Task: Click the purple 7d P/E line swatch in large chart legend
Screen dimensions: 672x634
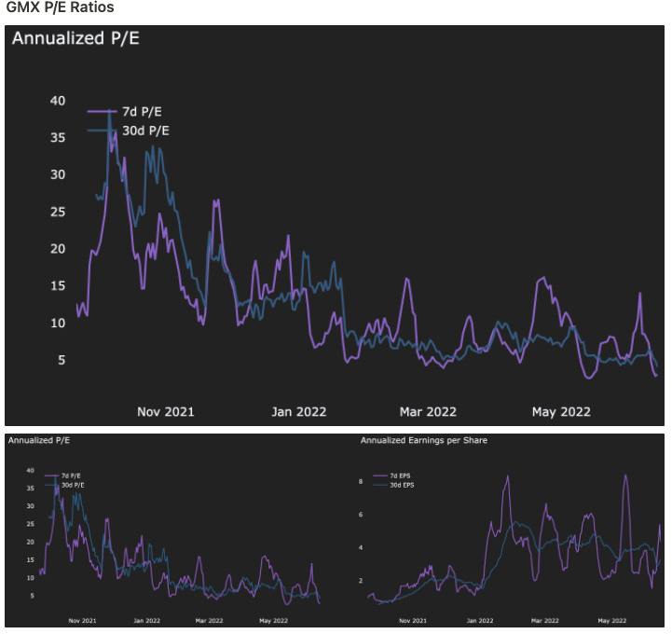Action: coord(102,112)
